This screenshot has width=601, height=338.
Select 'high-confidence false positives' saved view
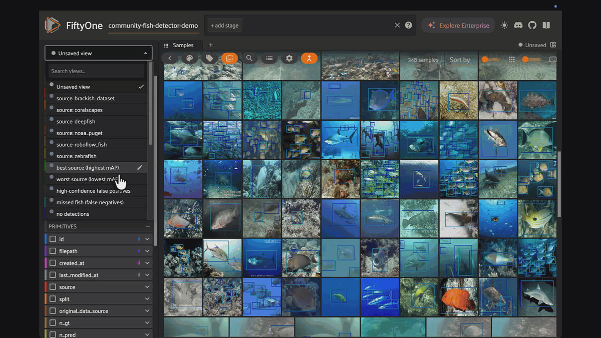(96, 191)
